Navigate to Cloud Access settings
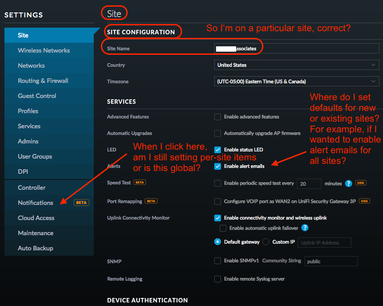383x306 pixels. [36, 218]
